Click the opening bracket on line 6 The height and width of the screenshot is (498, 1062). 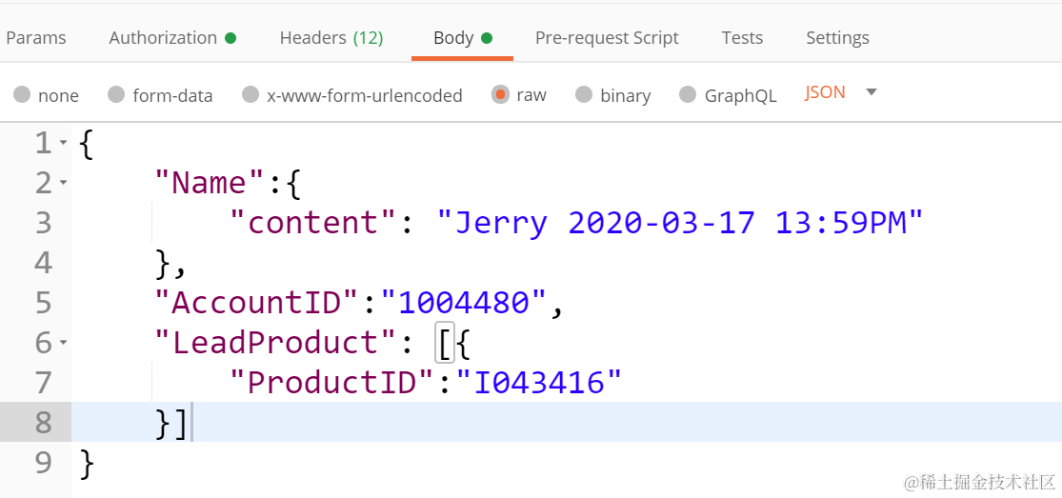444,343
